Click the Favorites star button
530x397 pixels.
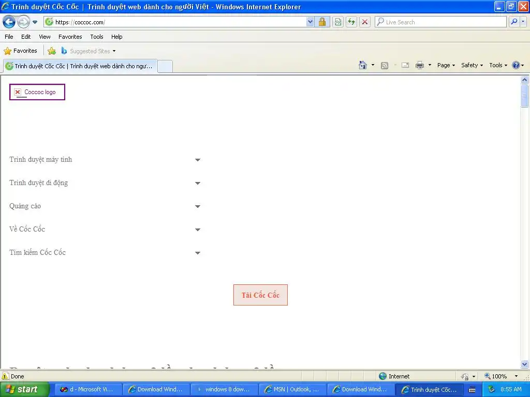tap(20, 51)
